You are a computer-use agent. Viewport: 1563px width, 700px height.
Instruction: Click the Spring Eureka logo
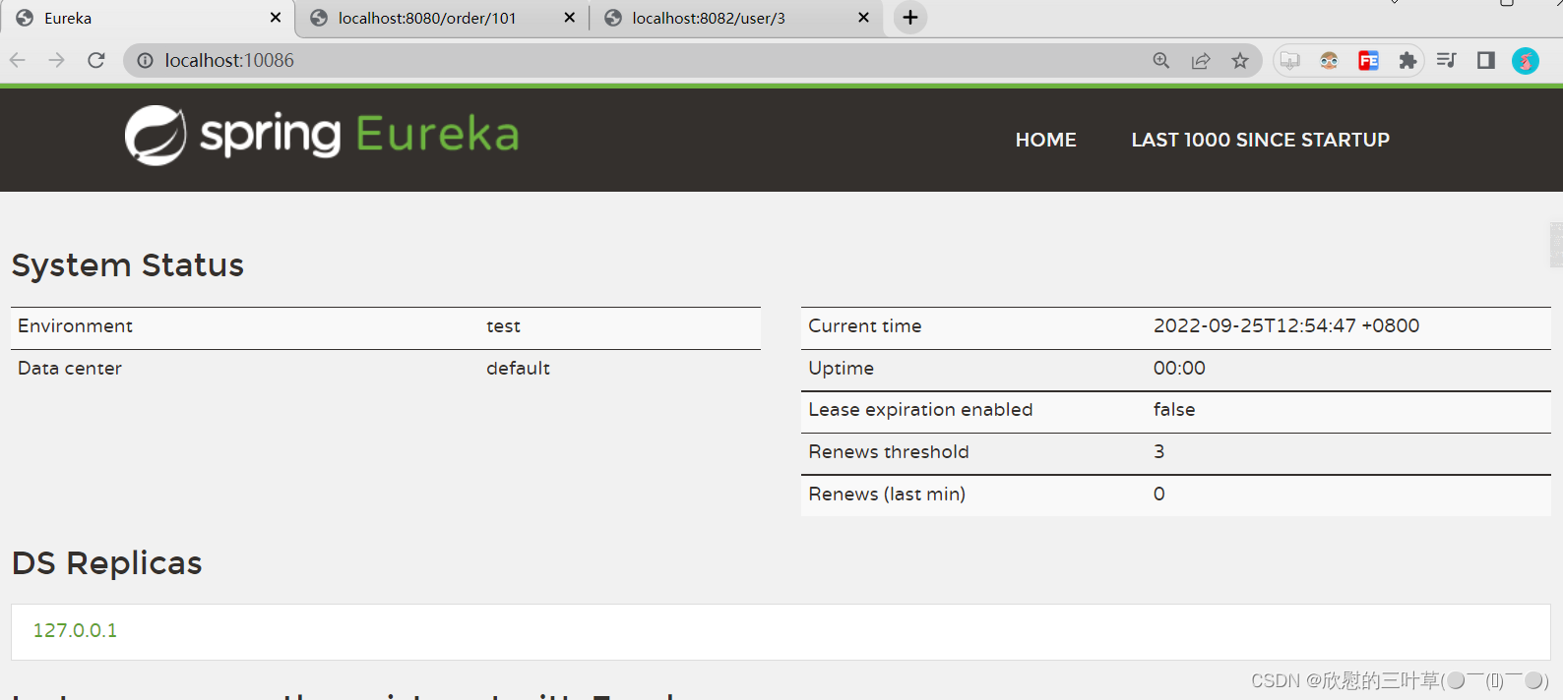point(322,136)
